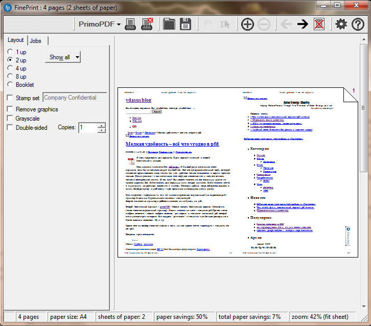Screen dimensions: 371x326
Task: Select the Layout tab
Action: pos(15,40)
